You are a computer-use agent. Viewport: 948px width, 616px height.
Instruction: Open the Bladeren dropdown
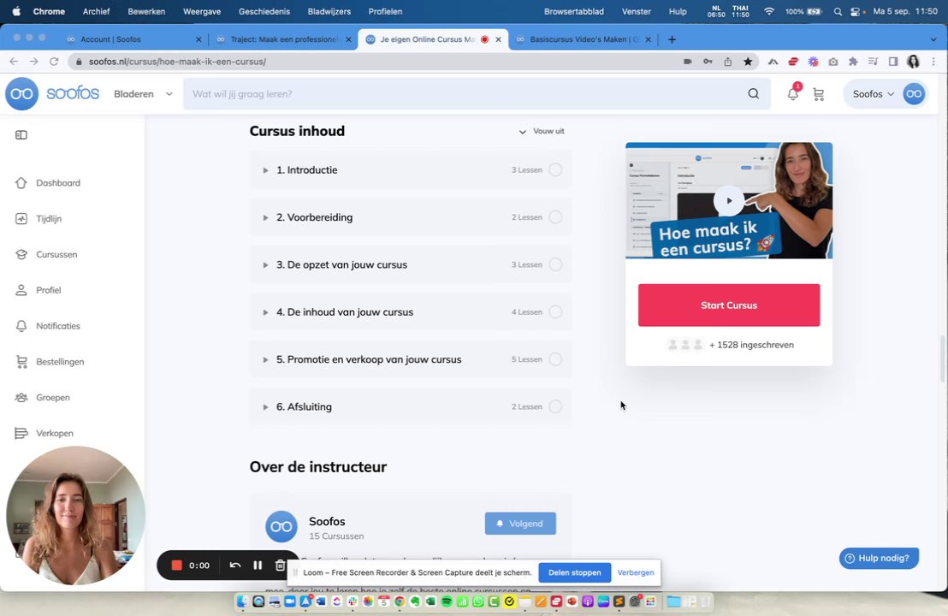pos(143,94)
